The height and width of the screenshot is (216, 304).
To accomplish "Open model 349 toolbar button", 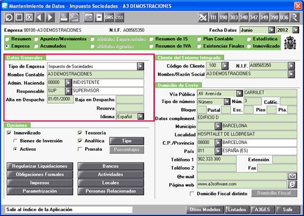I will (x=264, y=17).
